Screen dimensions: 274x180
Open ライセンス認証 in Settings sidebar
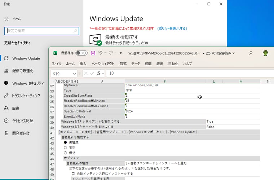pyautogui.click(x=18, y=121)
